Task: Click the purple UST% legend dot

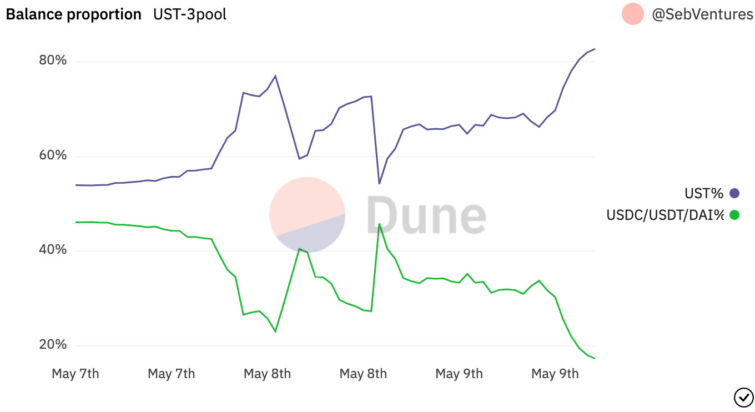Action: point(734,193)
